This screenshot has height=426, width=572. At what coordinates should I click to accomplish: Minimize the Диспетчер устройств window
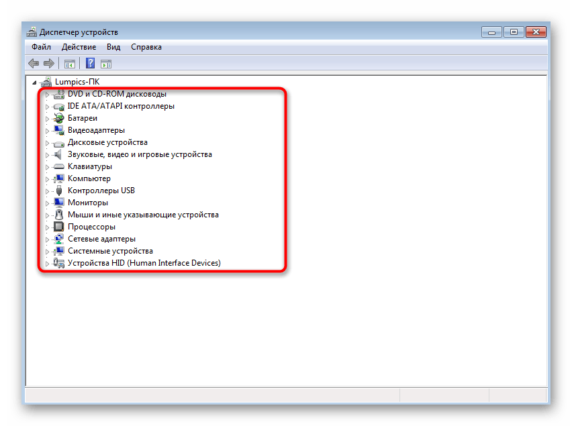491,32
